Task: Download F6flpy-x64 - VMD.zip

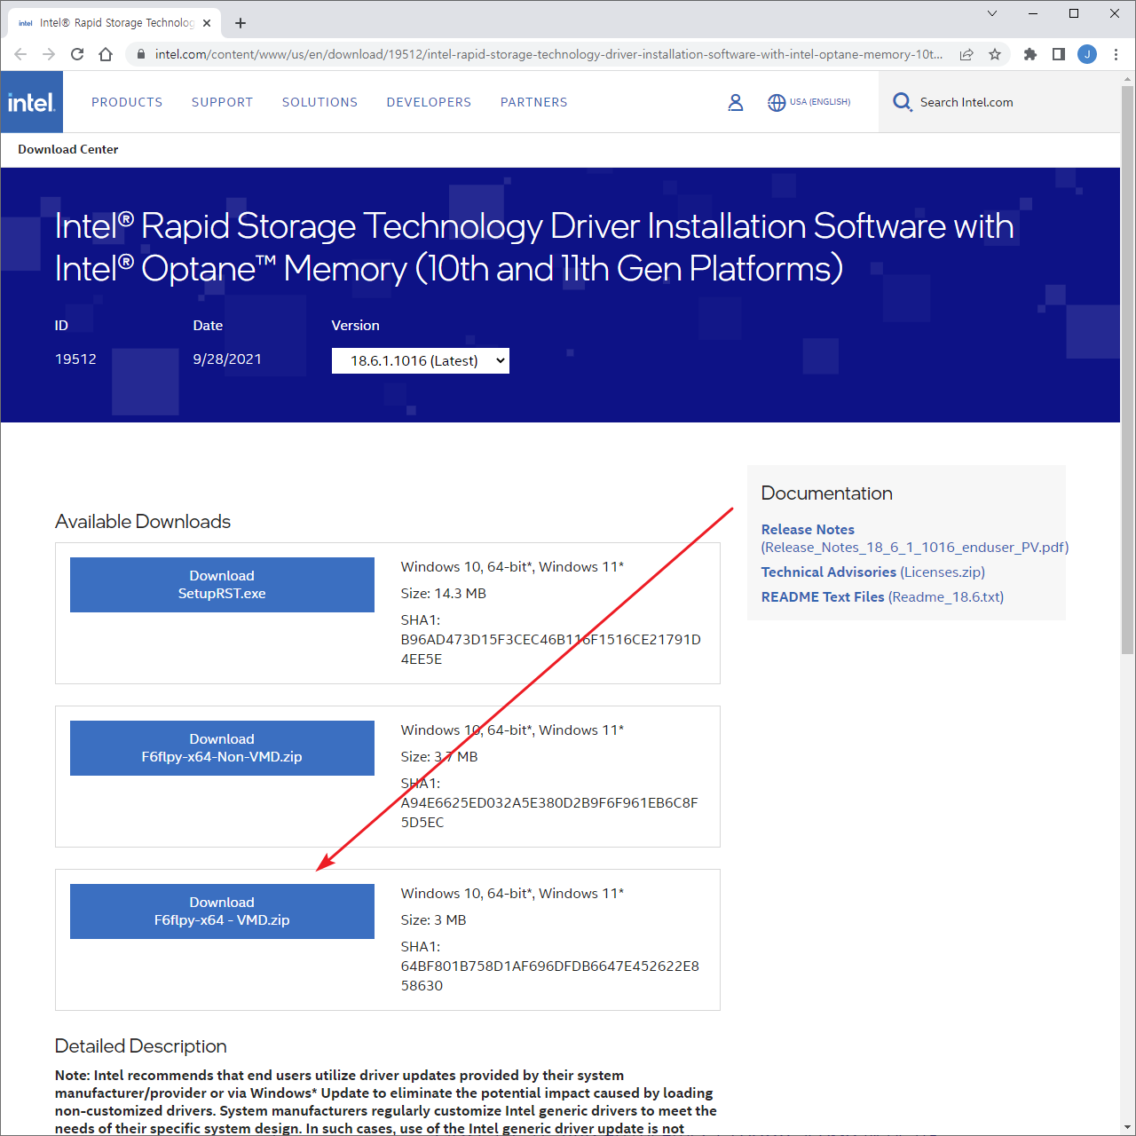Action: [222, 911]
